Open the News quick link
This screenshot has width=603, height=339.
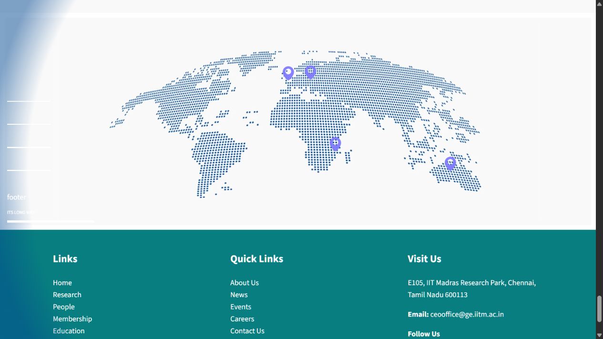click(x=239, y=295)
